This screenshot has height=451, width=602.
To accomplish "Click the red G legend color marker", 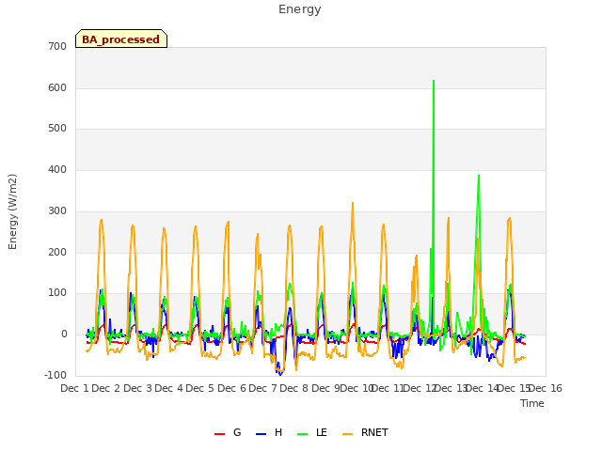I will [219, 434].
